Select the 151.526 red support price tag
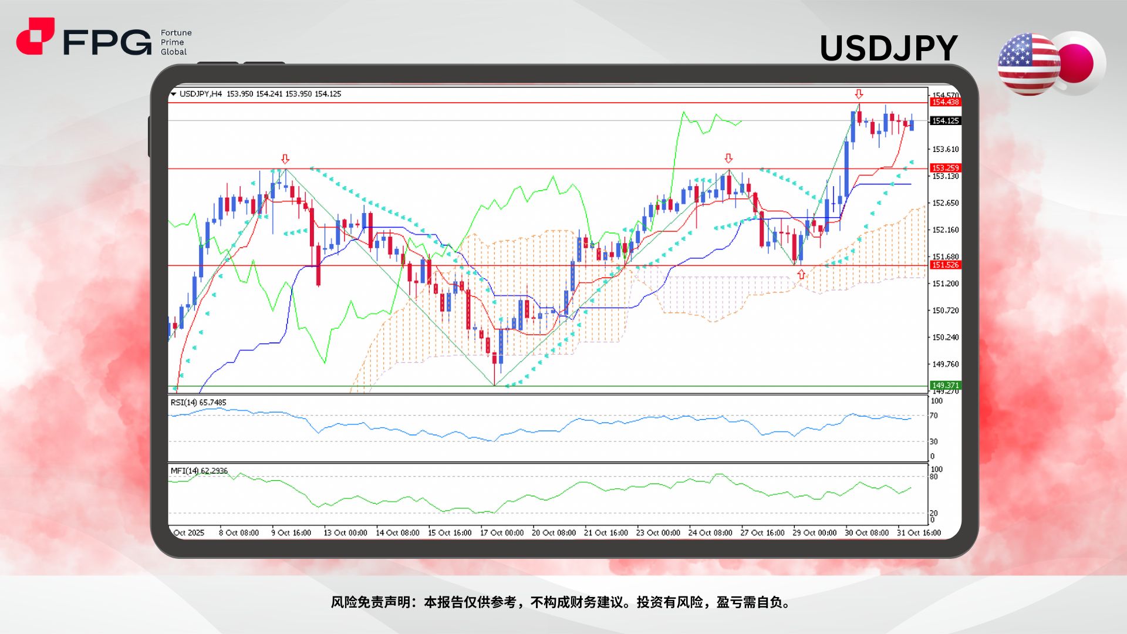1127x634 pixels. click(945, 265)
